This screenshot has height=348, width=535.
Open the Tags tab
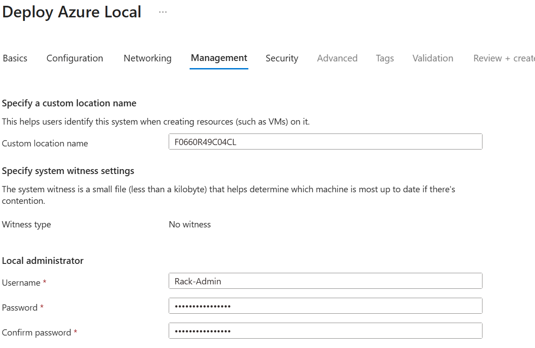click(x=385, y=58)
